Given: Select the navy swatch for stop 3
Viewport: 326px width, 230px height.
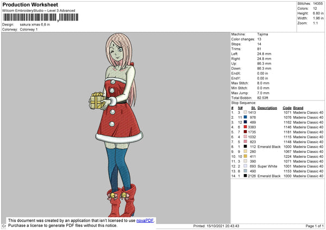Looking at the screenshot, I should (x=246, y=122).
